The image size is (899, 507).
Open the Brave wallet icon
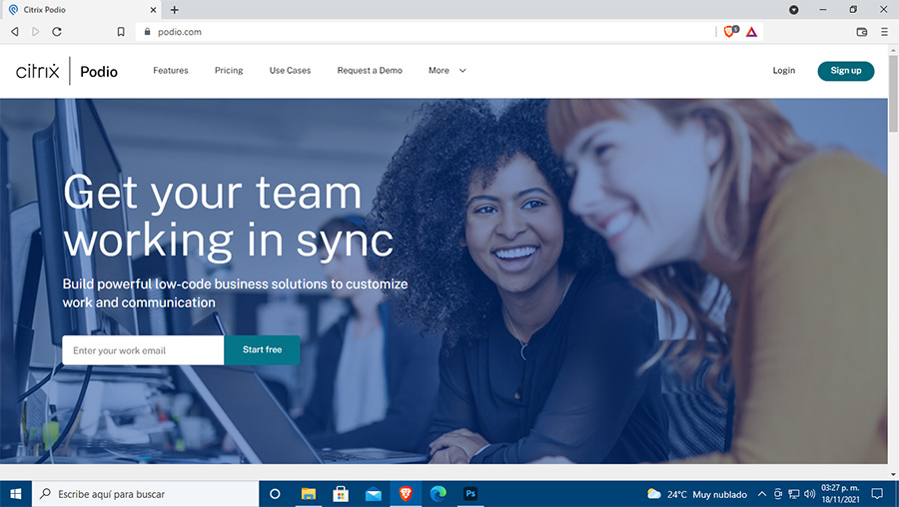(x=862, y=32)
